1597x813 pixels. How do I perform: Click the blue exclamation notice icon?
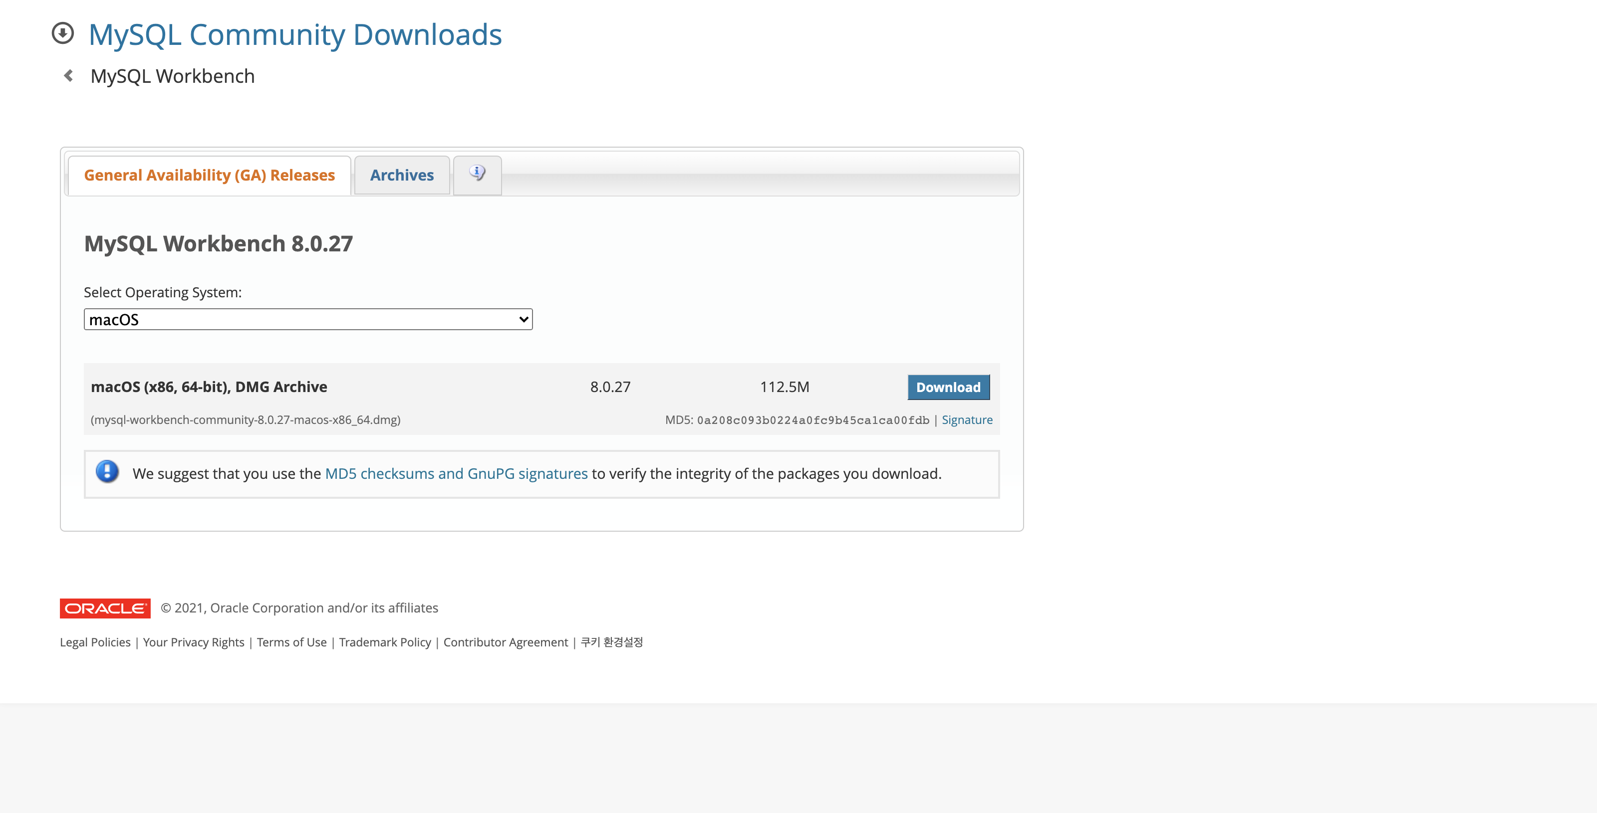point(107,472)
